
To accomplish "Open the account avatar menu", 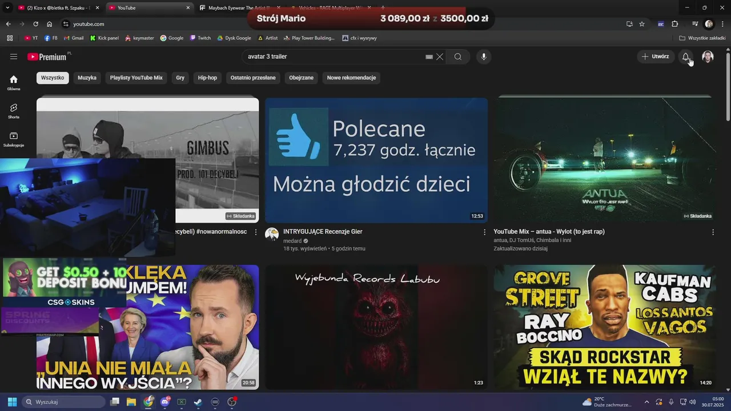I will (708, 57).
